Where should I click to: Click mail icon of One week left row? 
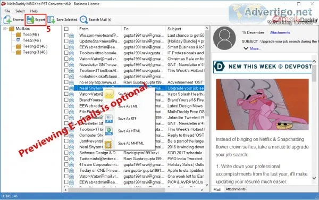click(x=71, y=176)
